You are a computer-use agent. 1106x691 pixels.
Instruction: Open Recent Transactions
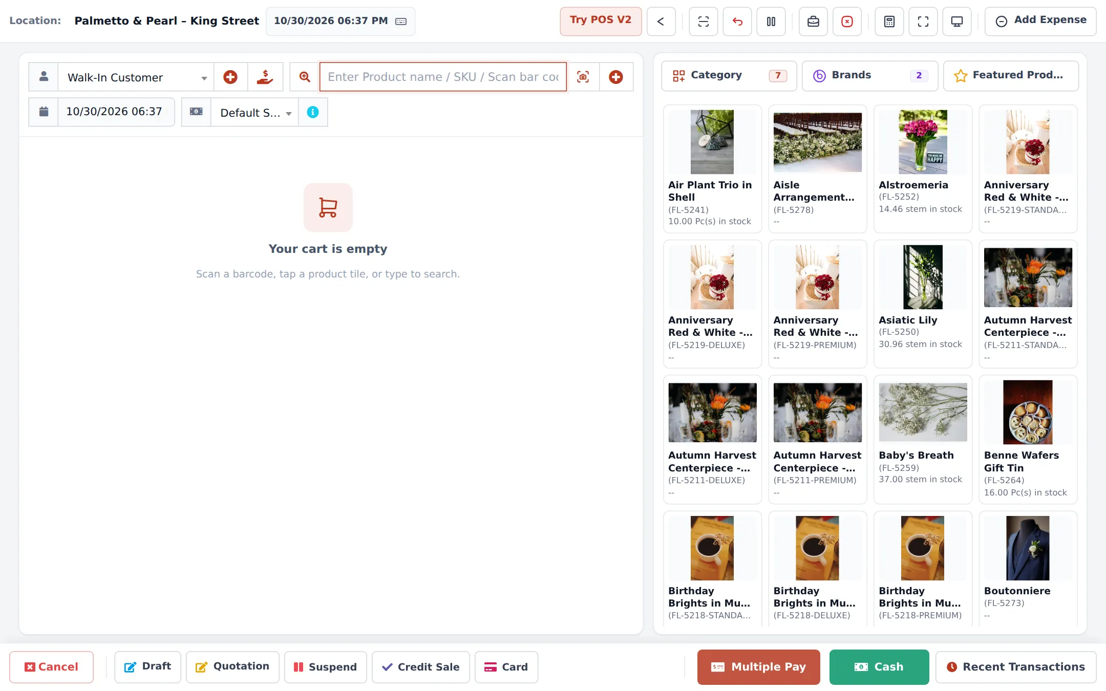point(1016,667)
